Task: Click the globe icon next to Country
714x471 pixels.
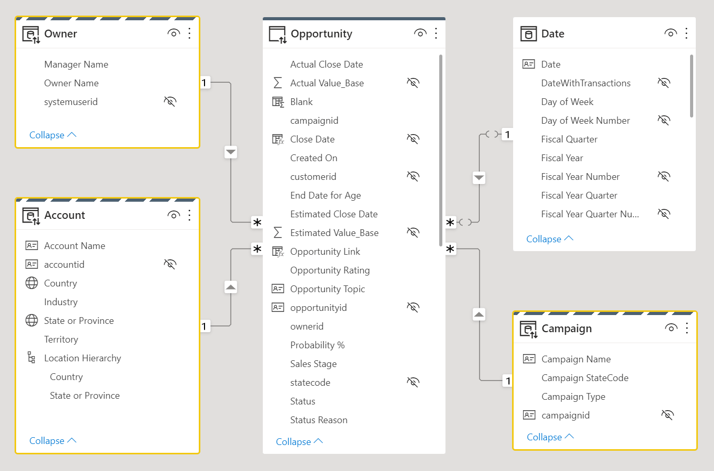Action: click(x=32, y=283)
